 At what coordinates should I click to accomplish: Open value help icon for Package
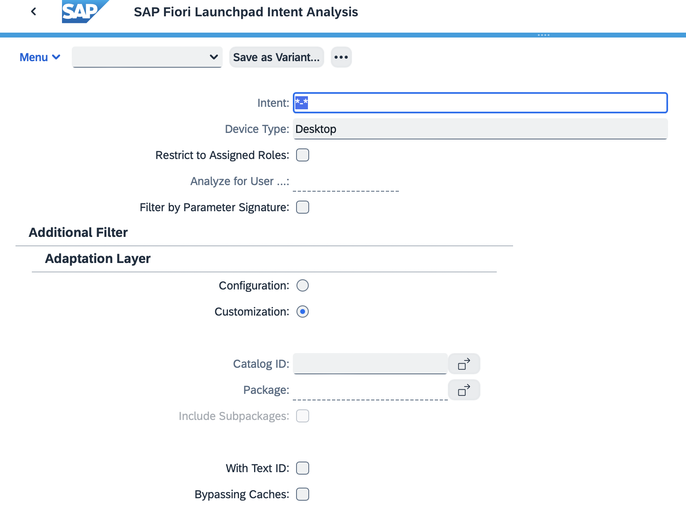464,390
